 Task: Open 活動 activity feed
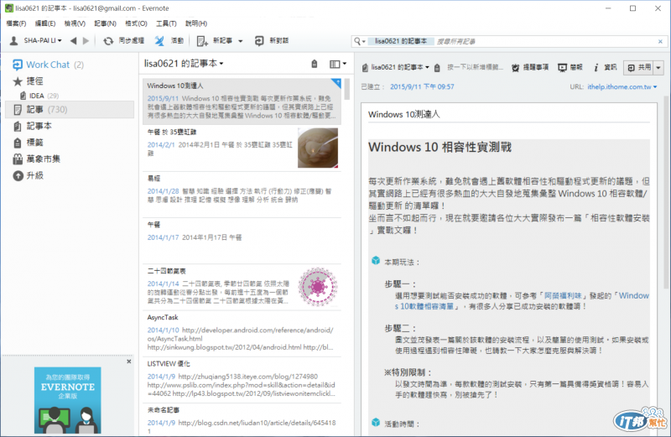tap(169, 40)
